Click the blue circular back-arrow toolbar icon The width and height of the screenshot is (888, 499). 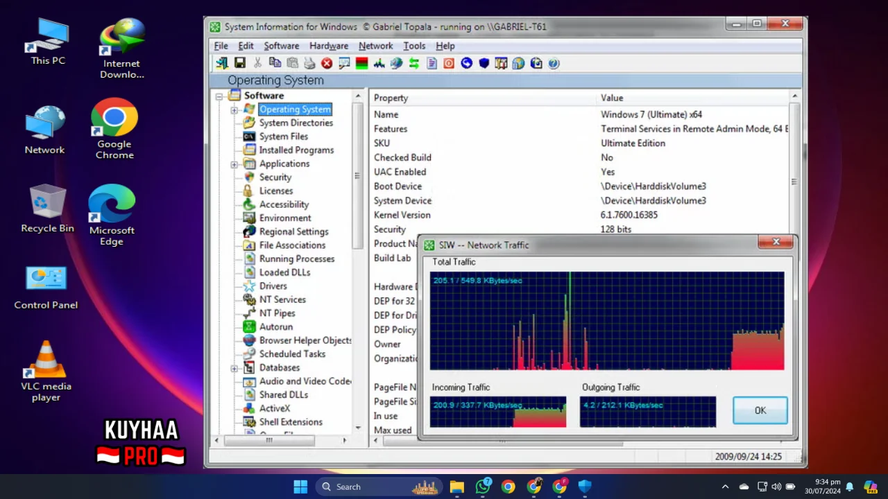coord(466,63)
